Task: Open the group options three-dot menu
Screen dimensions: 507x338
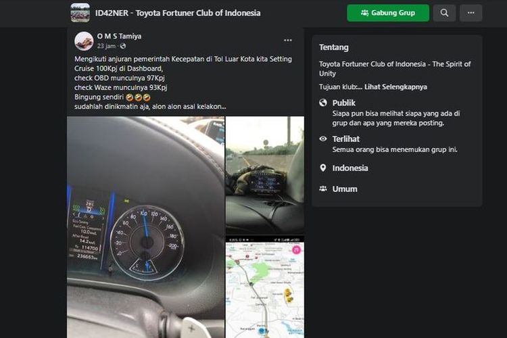Action: click(470, 13)
